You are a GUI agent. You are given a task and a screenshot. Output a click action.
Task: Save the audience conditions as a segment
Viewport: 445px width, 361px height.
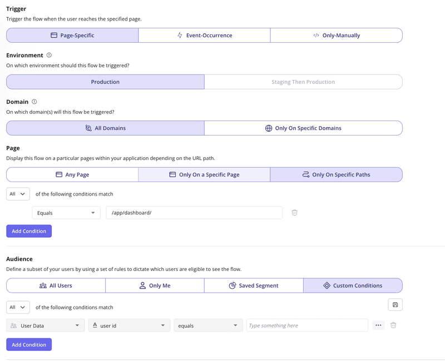point(395,304)
